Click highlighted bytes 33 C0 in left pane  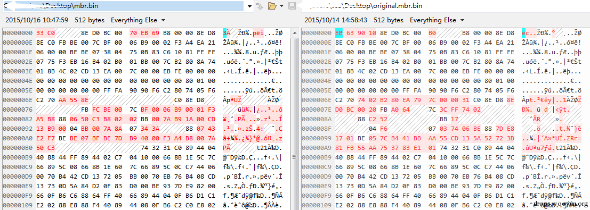[45, 32]
